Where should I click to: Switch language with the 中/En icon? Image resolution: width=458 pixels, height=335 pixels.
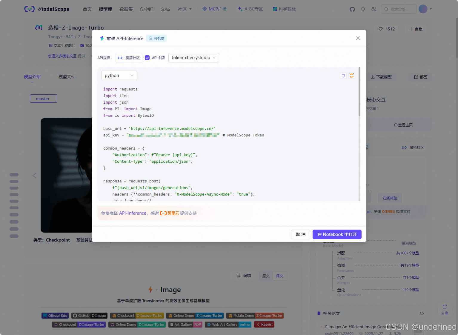(x=374, y=9)
